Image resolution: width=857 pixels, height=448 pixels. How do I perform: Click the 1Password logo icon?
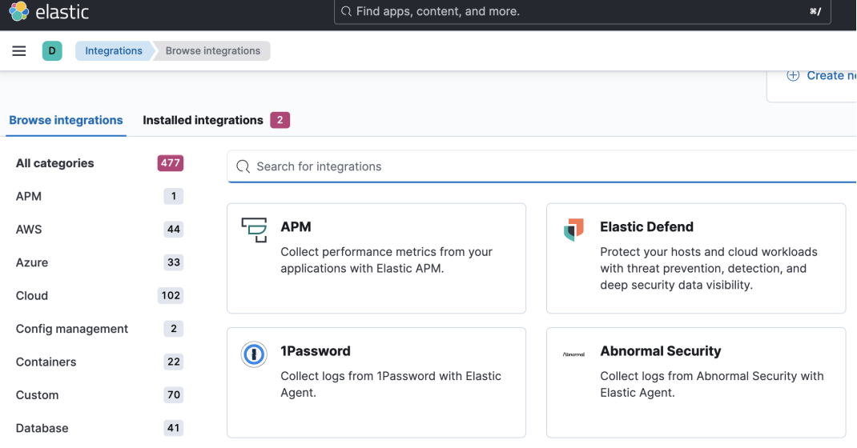coord(254,354)
